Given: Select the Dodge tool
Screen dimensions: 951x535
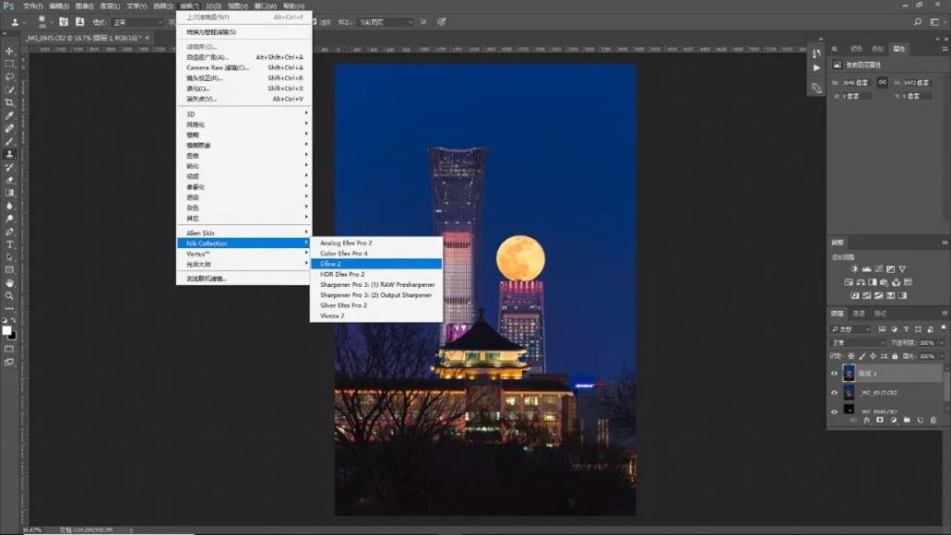Looking at the screenshot, I should pyautogui.click(x=10, y=219).
